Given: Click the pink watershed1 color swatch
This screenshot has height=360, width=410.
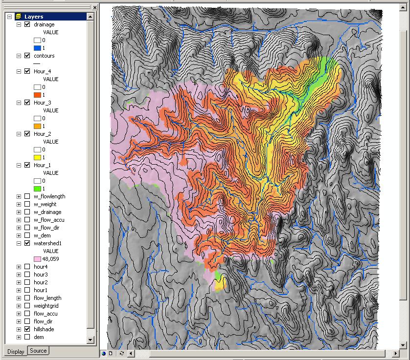Looking at the screenshot, I should point(37,259).
